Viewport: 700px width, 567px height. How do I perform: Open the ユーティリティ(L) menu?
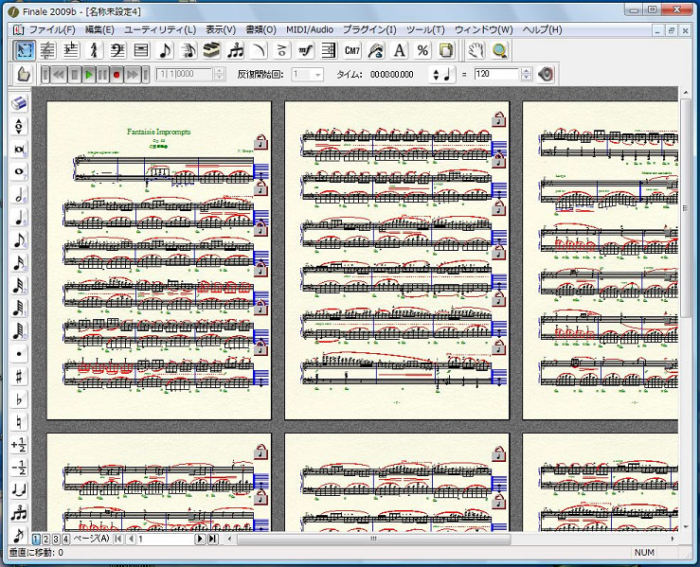(x=160, y=30)
